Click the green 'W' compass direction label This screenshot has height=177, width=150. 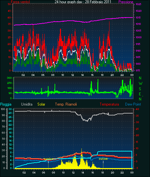pyautogui.click(x=140, y=84)
